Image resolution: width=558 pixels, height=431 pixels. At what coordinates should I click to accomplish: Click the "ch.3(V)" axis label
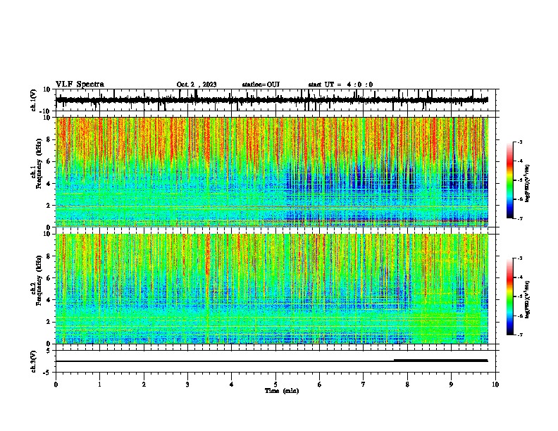pos(34,361)
